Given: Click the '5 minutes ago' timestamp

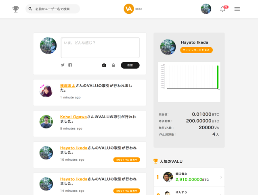Looking at the screenshot, I should click(x=71, y=128).
